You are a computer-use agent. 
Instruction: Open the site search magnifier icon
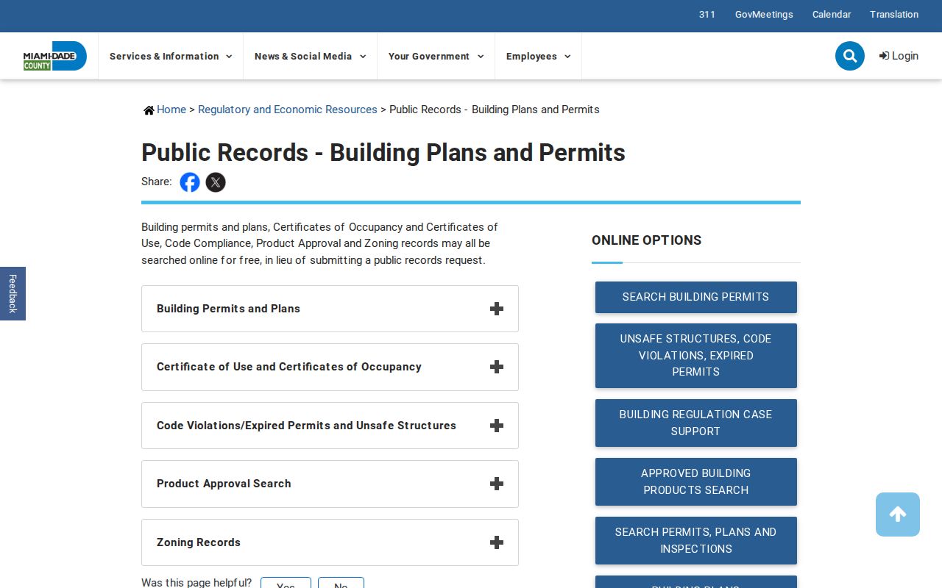coord(850,56)
